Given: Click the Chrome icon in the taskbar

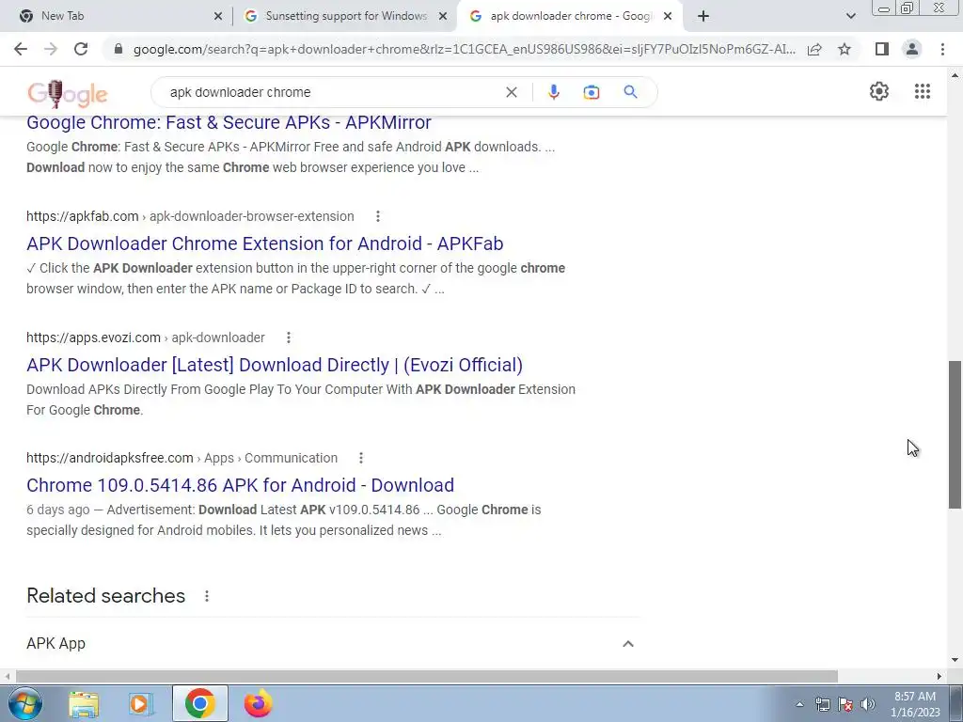Looking at the screenshot, I should pyautogui.click(x=199, y=703).
